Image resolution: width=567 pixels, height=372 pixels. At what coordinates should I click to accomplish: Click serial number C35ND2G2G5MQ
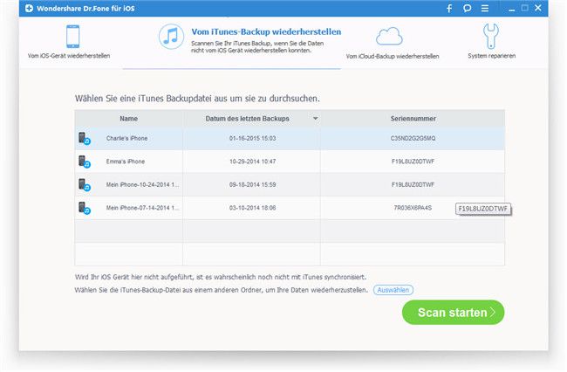tap(413, 138)
